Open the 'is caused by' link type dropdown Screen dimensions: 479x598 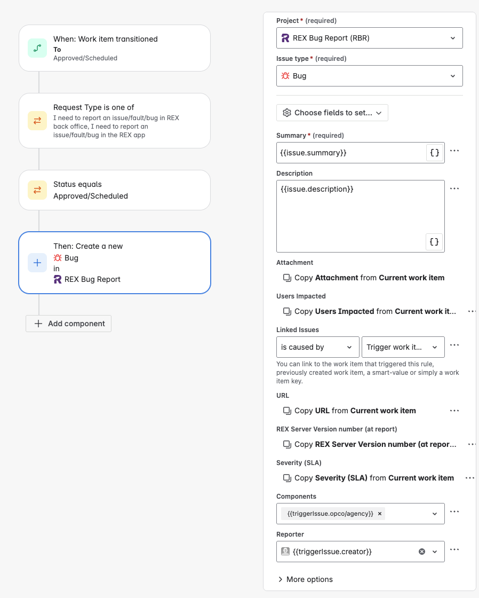click(318, 347)
